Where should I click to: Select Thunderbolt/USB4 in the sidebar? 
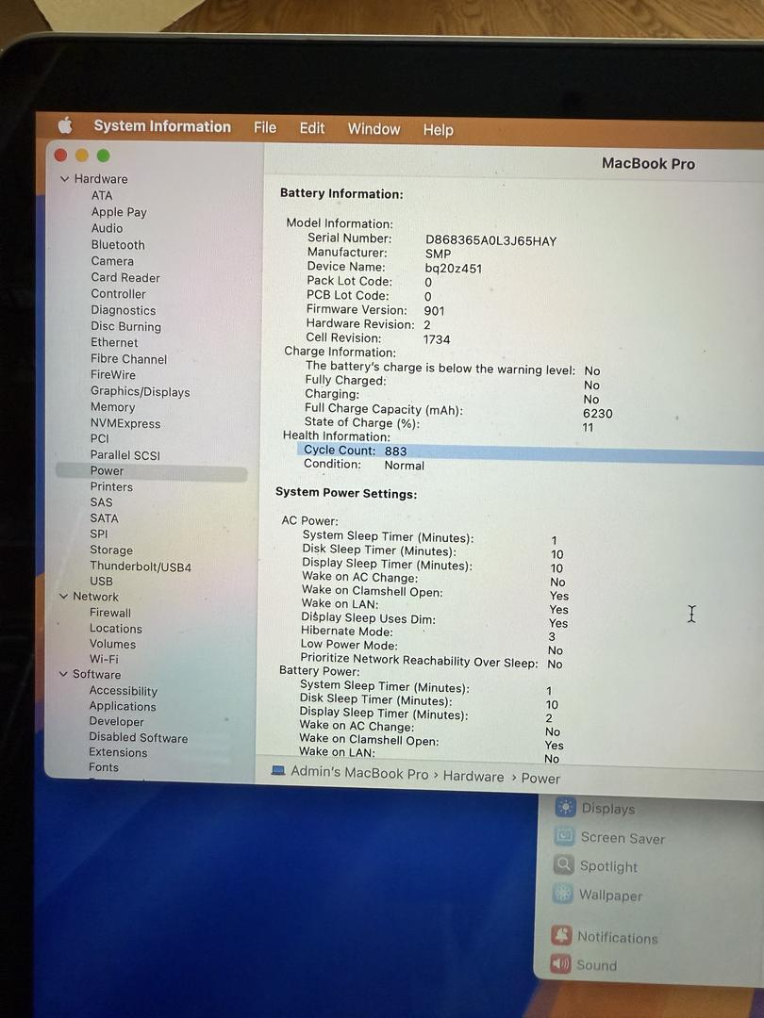click(141, 566)
